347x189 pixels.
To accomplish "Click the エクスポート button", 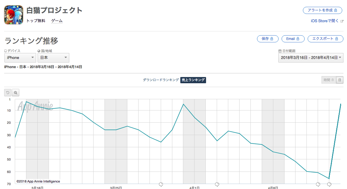I will coord(325,39).
